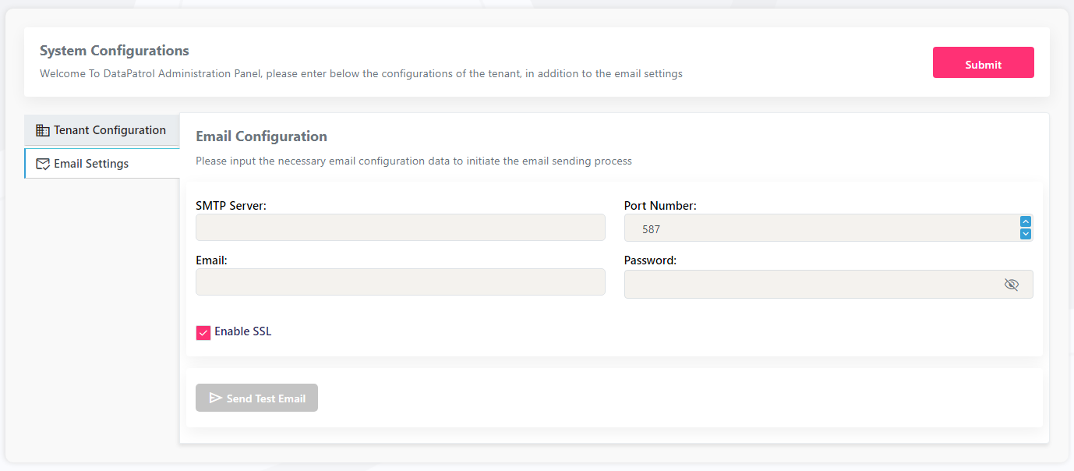Increase port number with the up arrow

click(x=1026, y=221)
